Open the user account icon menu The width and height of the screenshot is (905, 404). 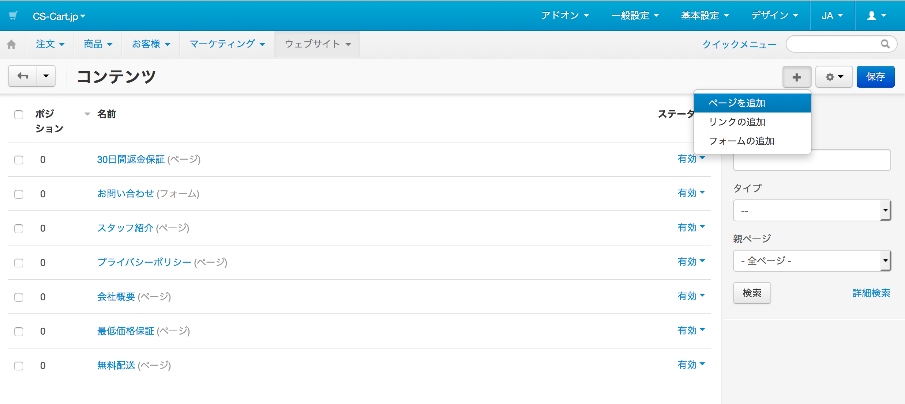click(876, 15)
